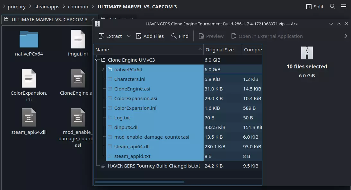Click primary in the breadcrumb path
The width and height of the screenshot is (351, 190).
[17, 7]
